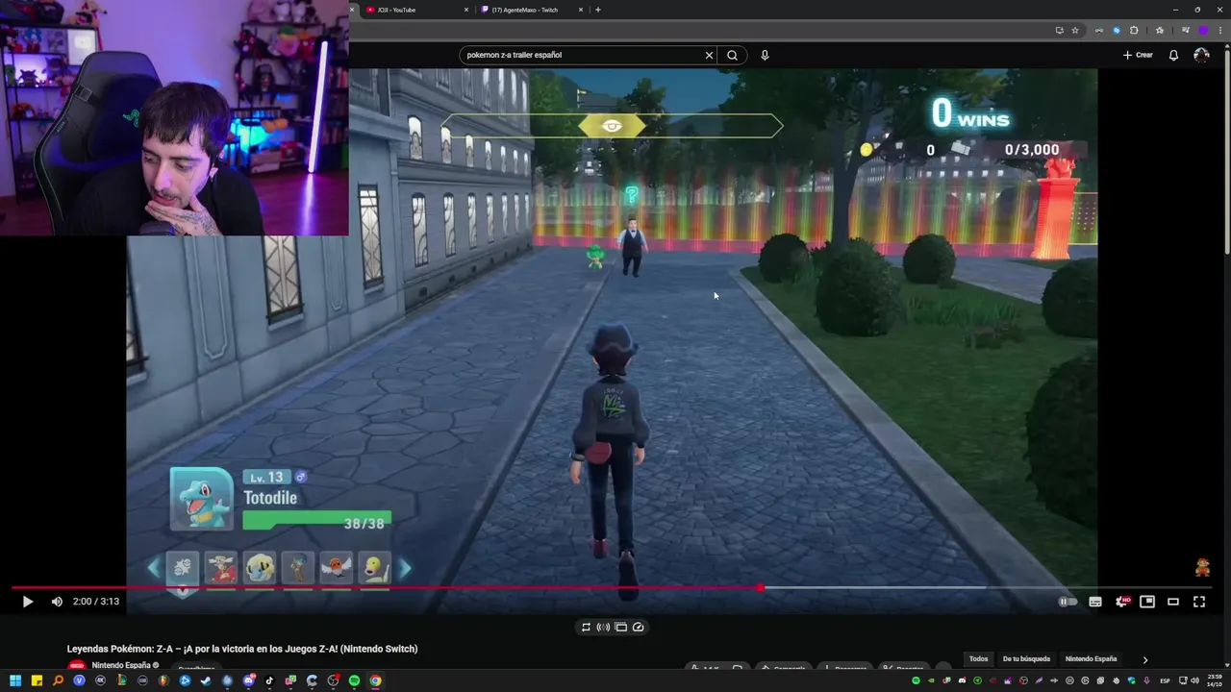This screenshot has height=692, width=1231.
Task: Open video player settings gear
Action: pos(1121,602)
